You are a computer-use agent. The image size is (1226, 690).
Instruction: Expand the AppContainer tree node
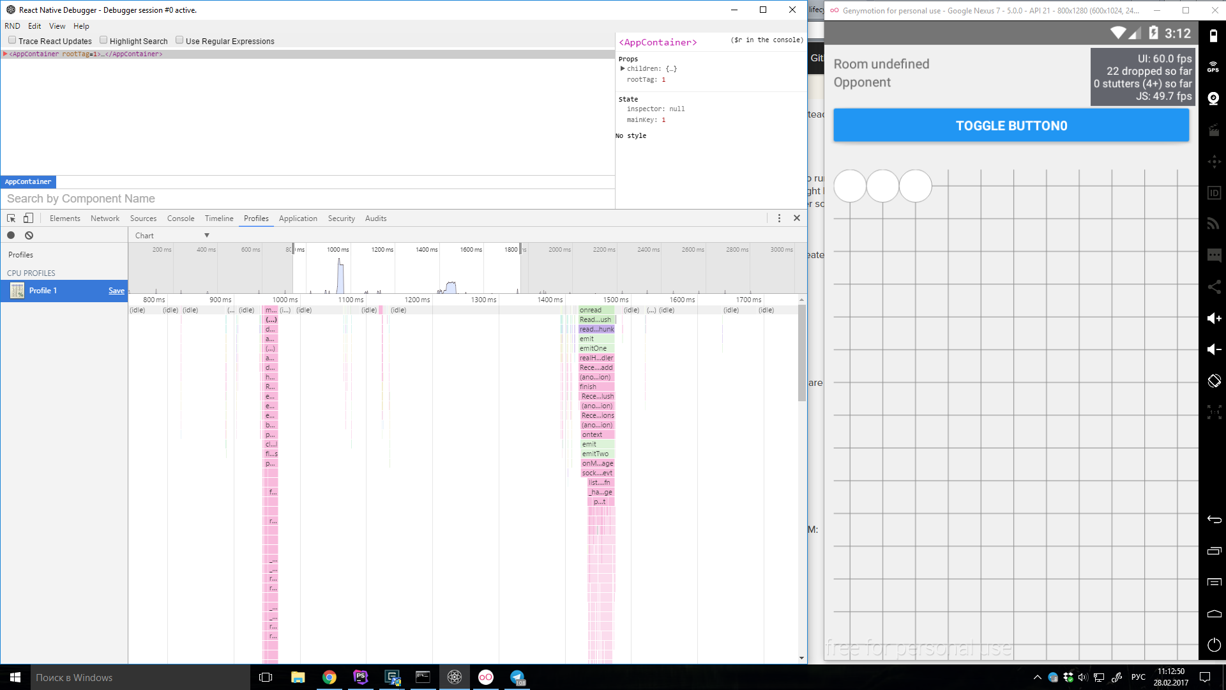click(5, 54)
